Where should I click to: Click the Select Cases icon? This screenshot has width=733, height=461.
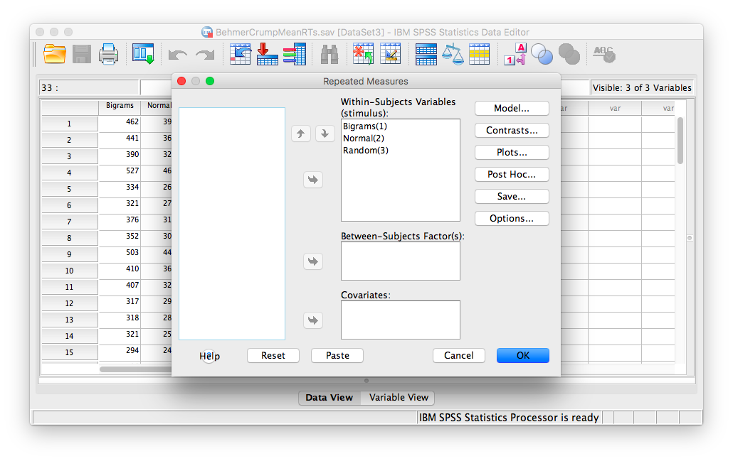(x=479, y=54)
